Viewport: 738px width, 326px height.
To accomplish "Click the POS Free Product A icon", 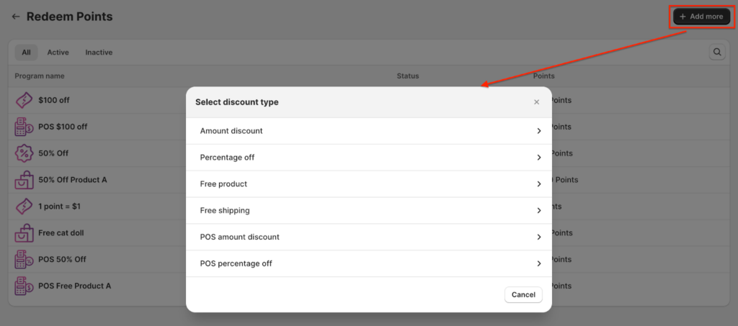I will pos(24,286).
